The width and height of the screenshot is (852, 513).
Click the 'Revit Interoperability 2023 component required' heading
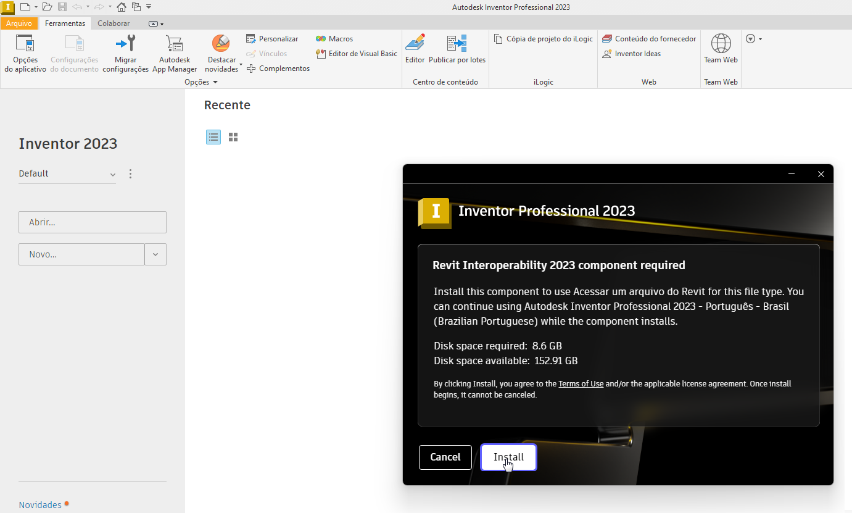point(559,265)
